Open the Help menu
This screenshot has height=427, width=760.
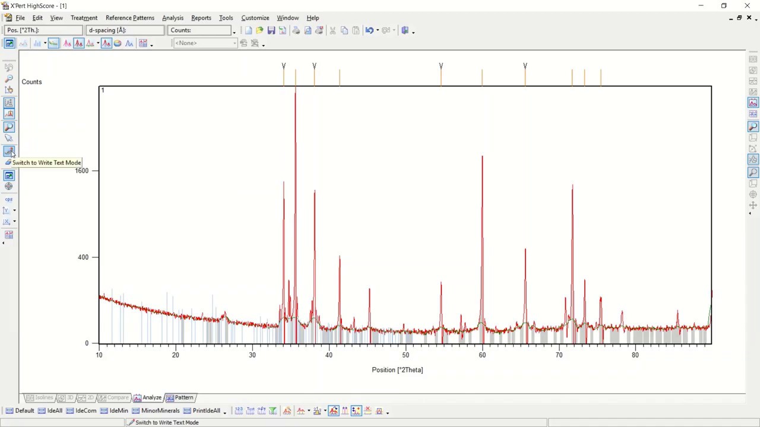pyautogui.click(x=312, y=18)
